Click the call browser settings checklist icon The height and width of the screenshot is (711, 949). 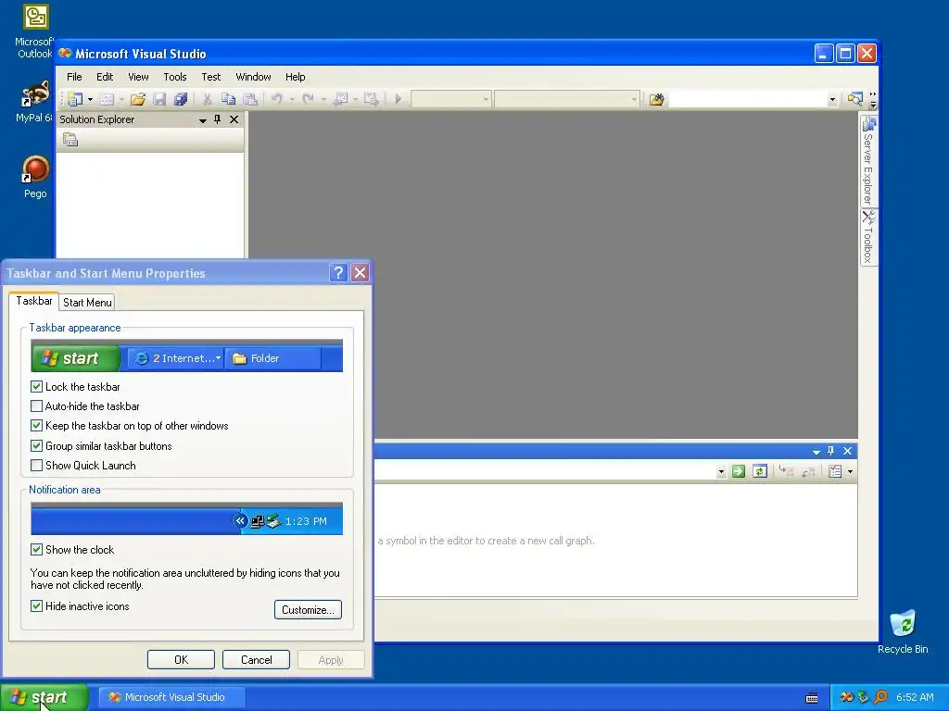click(x=835, y=471)
